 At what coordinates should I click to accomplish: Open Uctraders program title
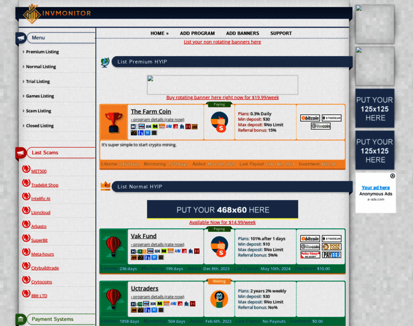[145, 289]
